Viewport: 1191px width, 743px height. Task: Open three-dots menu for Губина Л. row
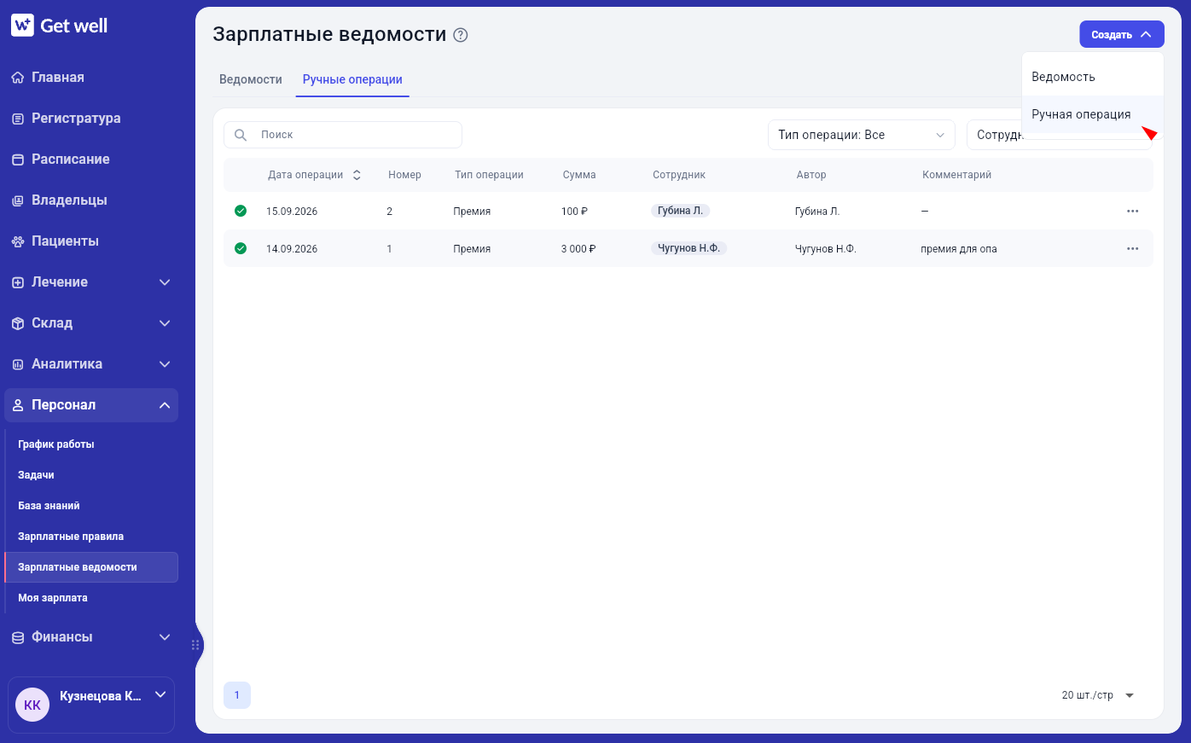[x=1132, y=211]
